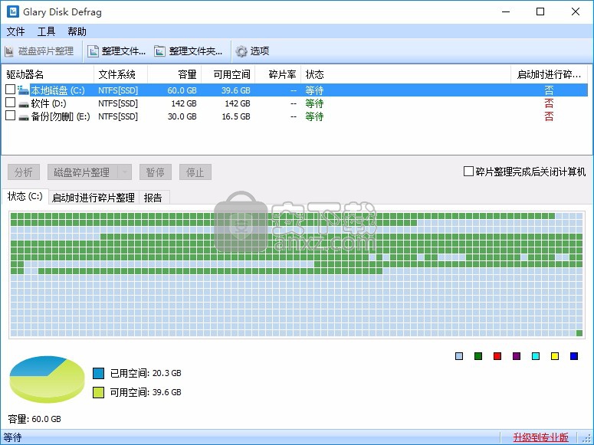Click the 启动时进行碎... column header
Image resolution: width=594 pixels, height=445 pixels.
549,74
